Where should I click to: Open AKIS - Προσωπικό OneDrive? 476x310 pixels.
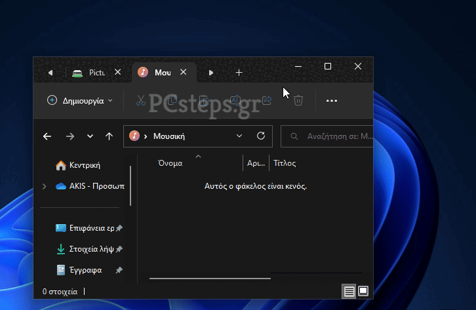point(90,186)
